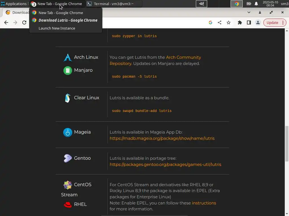
Task: Click the scrollbar up arrow
Action: (287, 30)
